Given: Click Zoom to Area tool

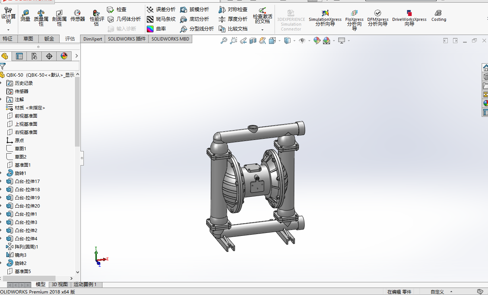Looking at the screenshot, I should pyautogui.click(x=233, y=41).
